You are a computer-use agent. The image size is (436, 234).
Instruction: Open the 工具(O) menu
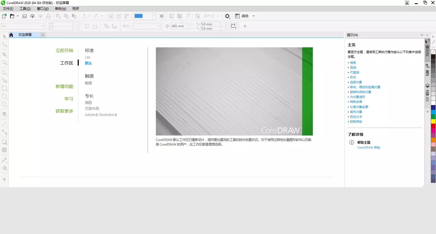click(25, 9)
